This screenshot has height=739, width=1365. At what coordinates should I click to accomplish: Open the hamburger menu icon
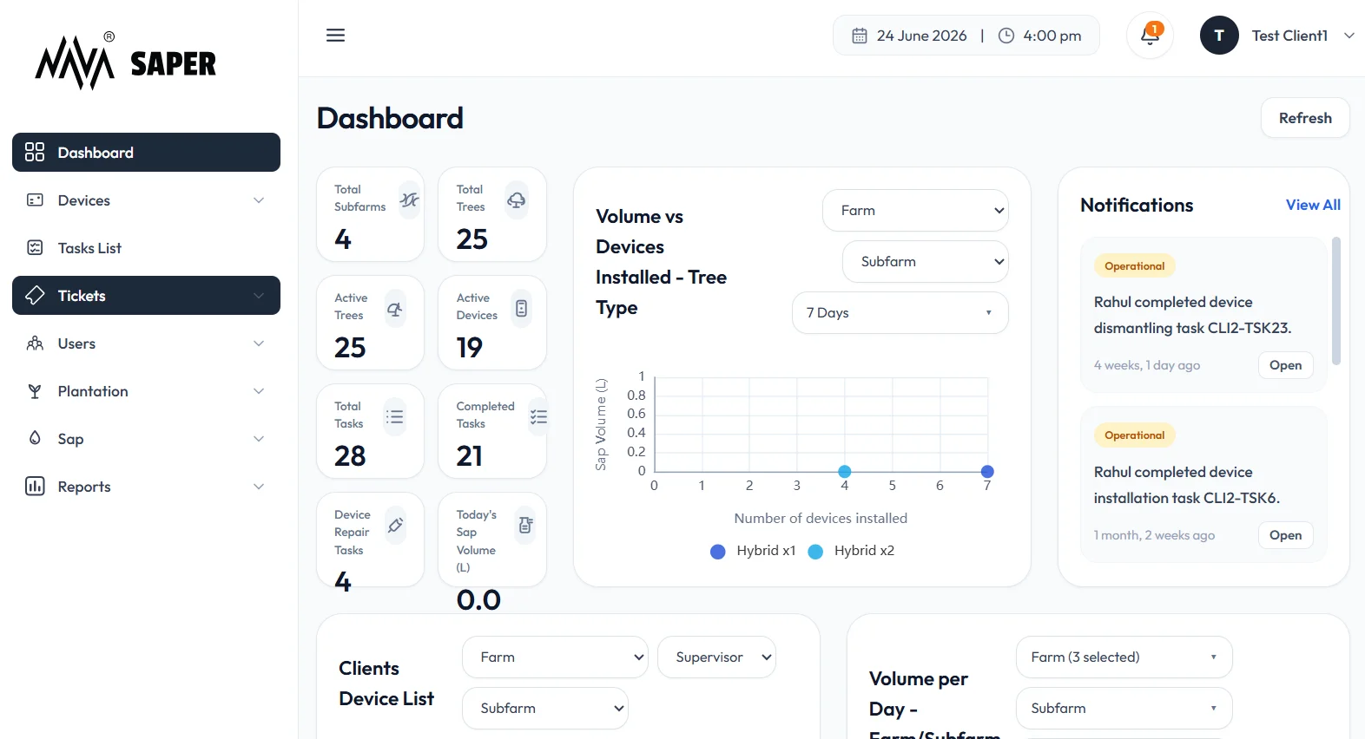(335, 36)
